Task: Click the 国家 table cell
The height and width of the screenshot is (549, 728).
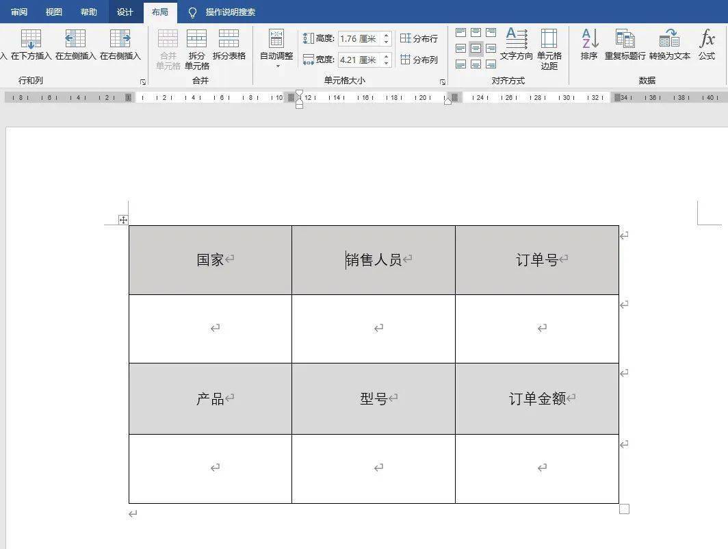Action: pos(210,259)
